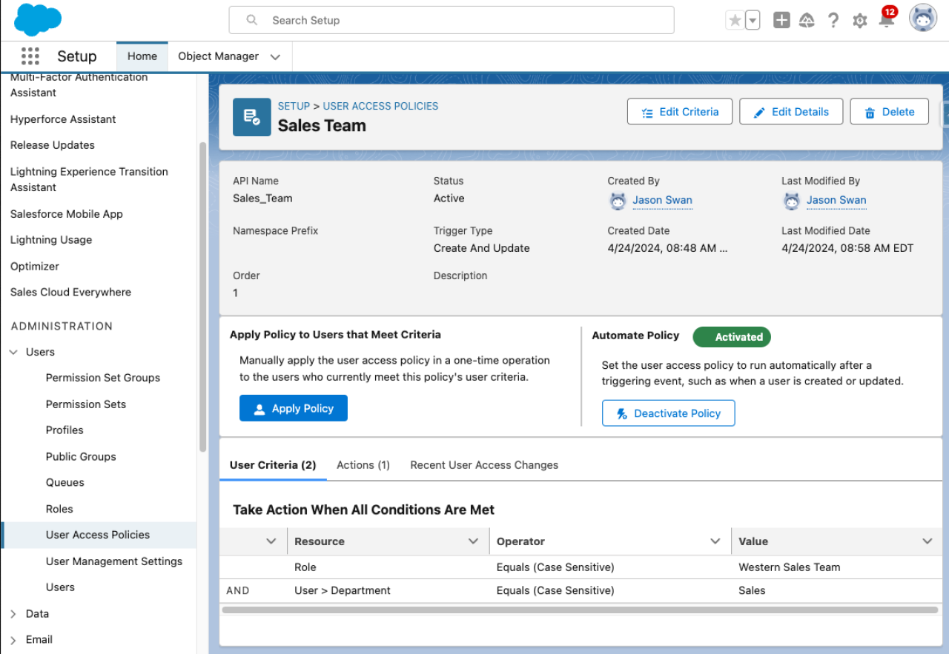
Task: Click the Delete policy button
Action: [889, 112]
